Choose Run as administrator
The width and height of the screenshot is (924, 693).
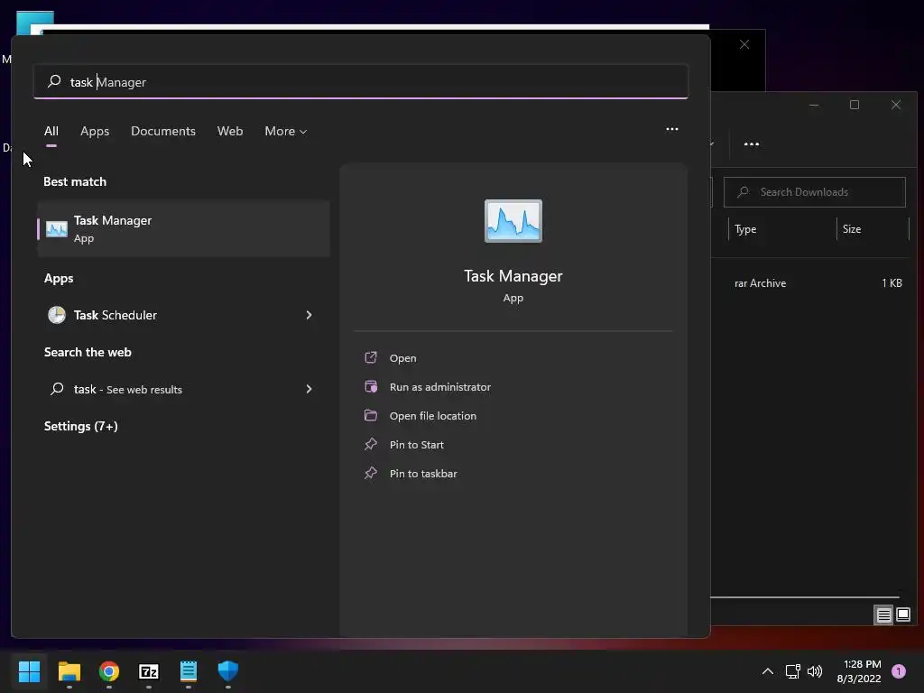tap(440, 386)
